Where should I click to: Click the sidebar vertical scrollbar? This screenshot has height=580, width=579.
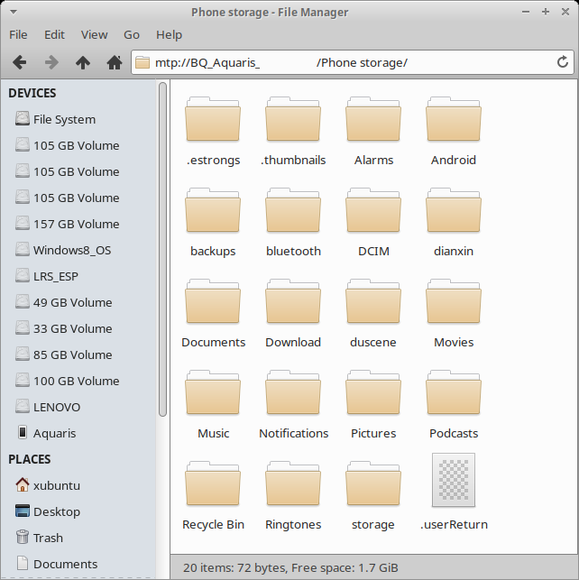click(162, 253)
